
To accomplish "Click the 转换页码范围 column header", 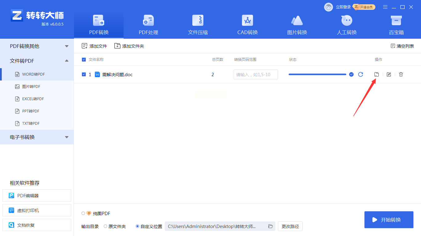I will (x=245, y=60).
